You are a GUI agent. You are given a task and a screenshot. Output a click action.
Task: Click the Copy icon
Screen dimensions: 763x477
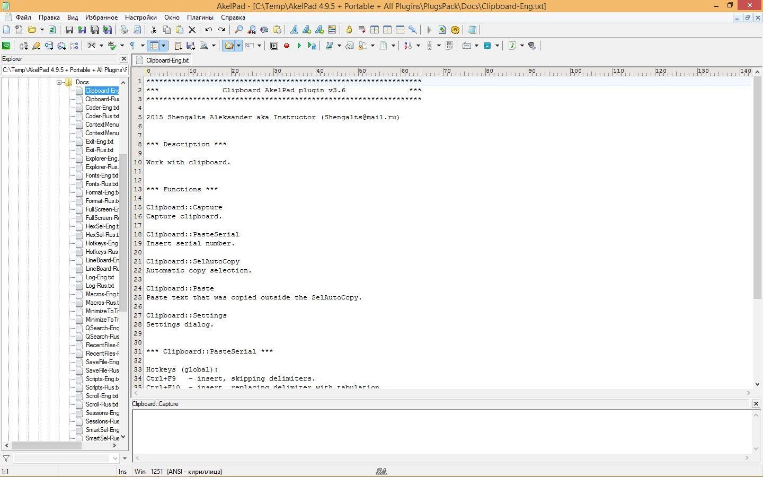pyautogui.click(x=166, y=30)
